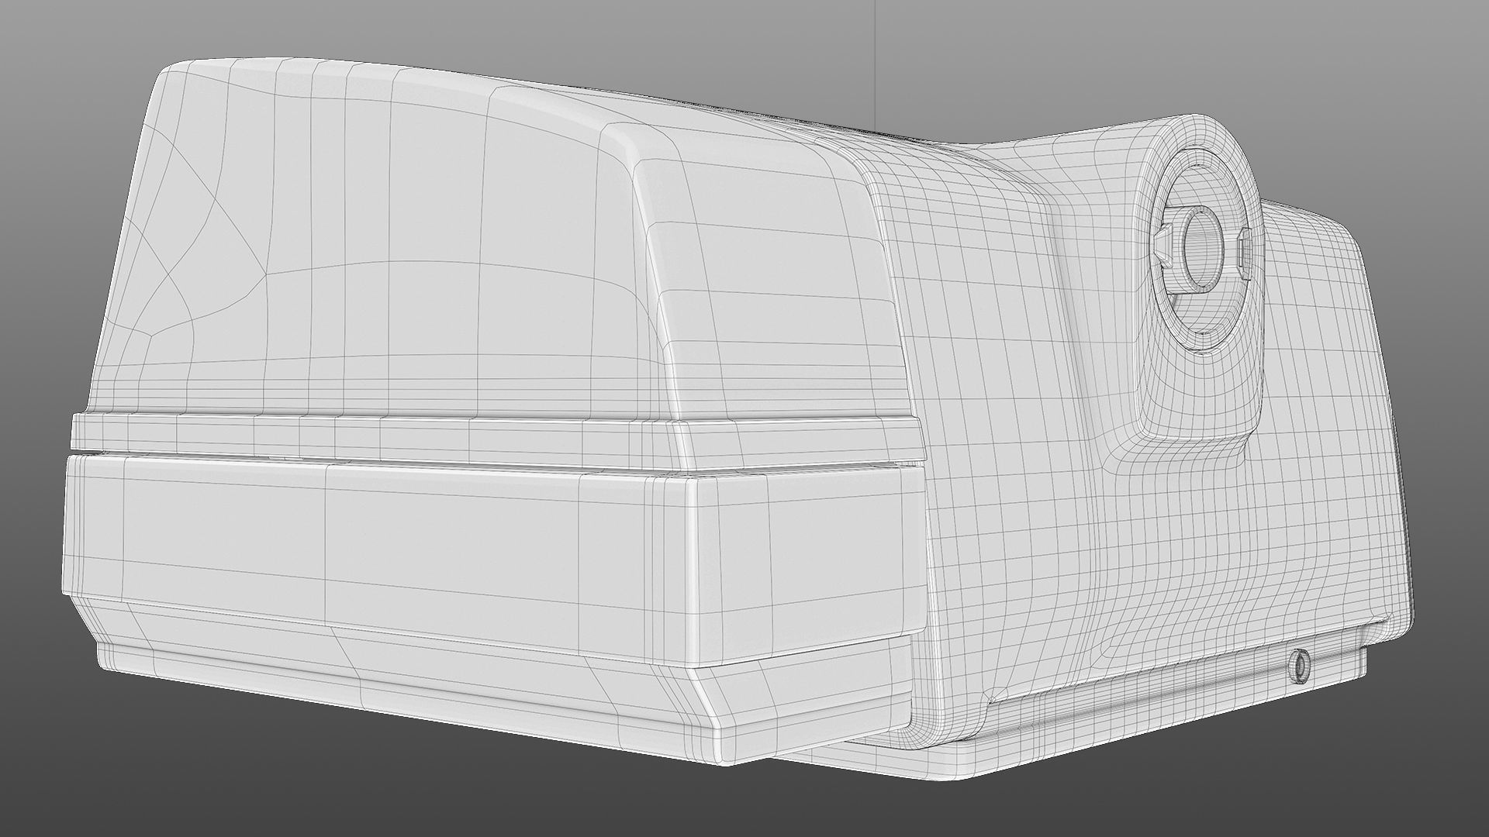1489x837 pixels.
Task: Click the small round screw hole near base
Action: [1298, 665]
